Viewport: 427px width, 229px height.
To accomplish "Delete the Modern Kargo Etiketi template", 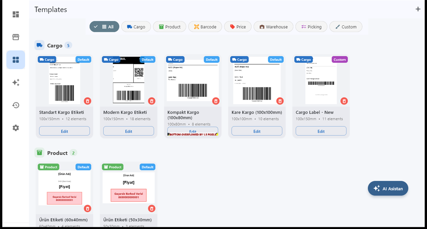I will pyautogui.click(x=152, y=101).
